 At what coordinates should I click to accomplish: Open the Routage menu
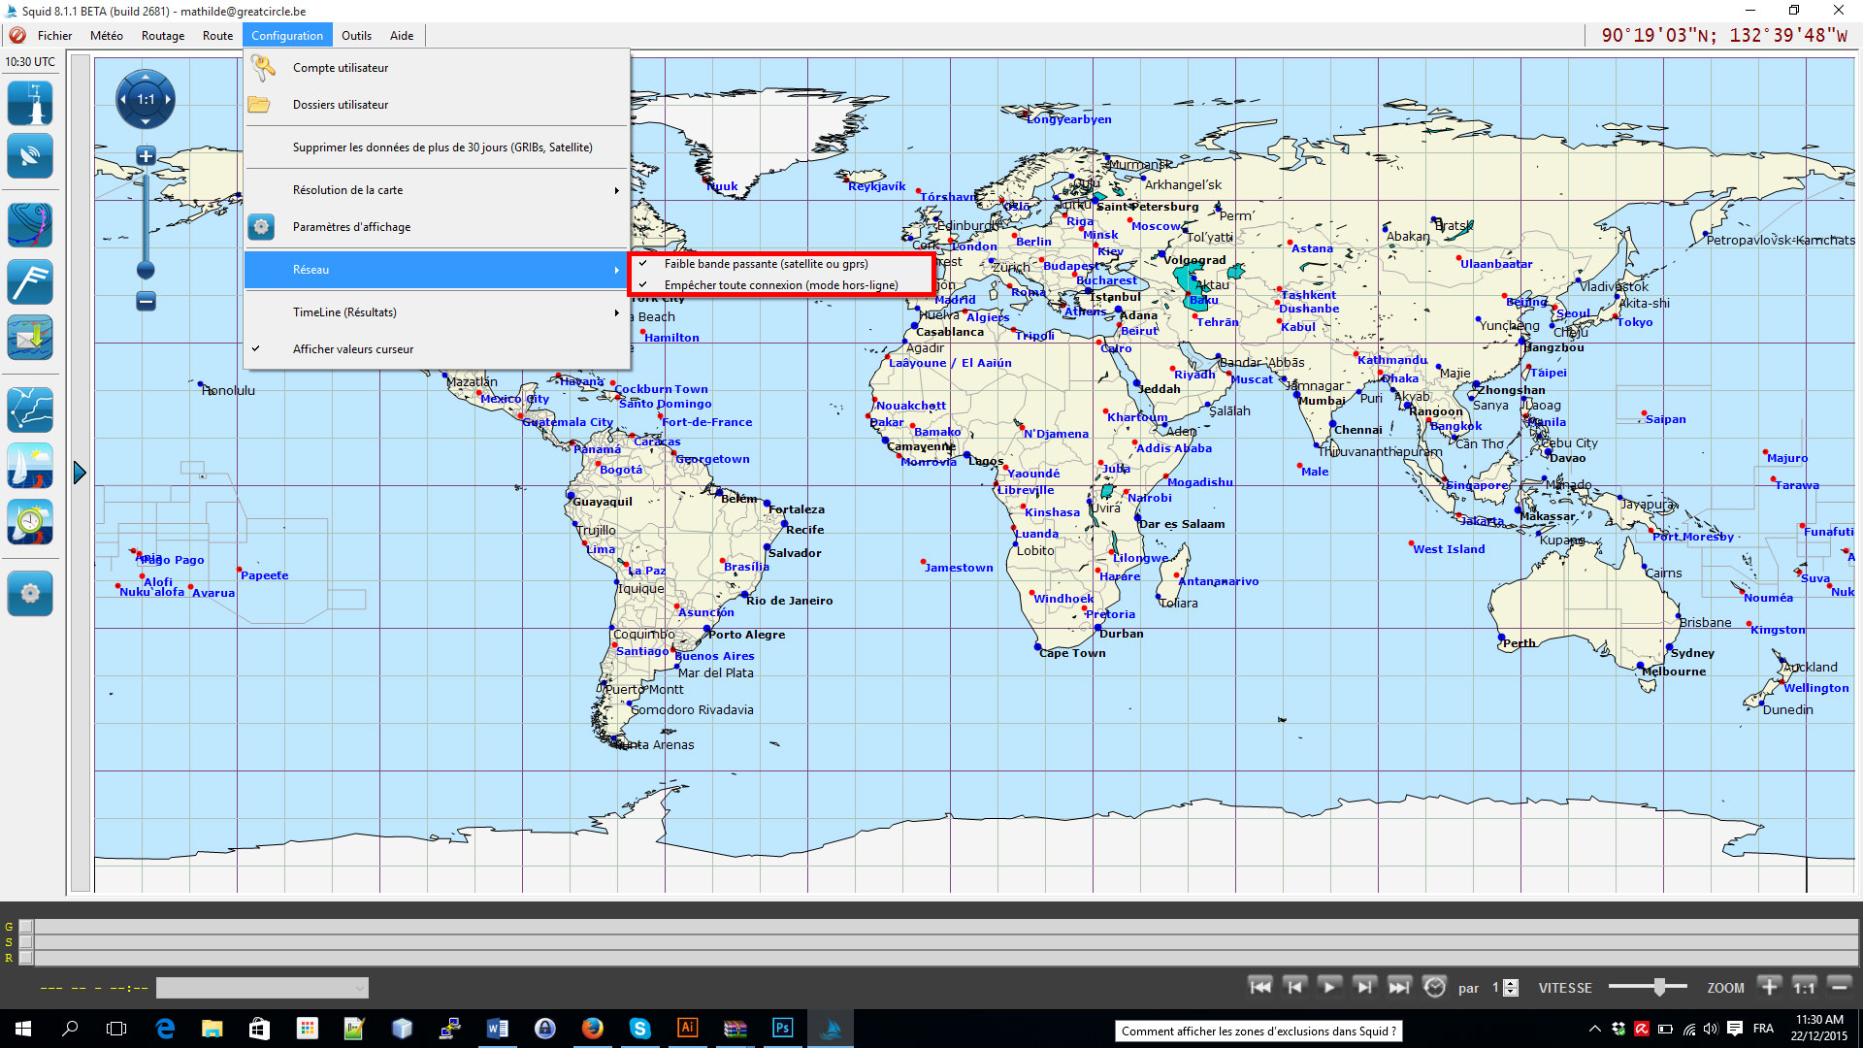162,36
